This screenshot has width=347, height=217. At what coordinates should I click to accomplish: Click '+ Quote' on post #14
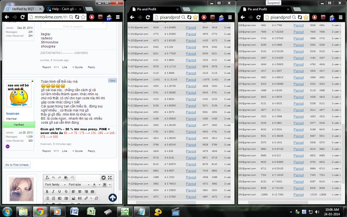click(78, 67)
